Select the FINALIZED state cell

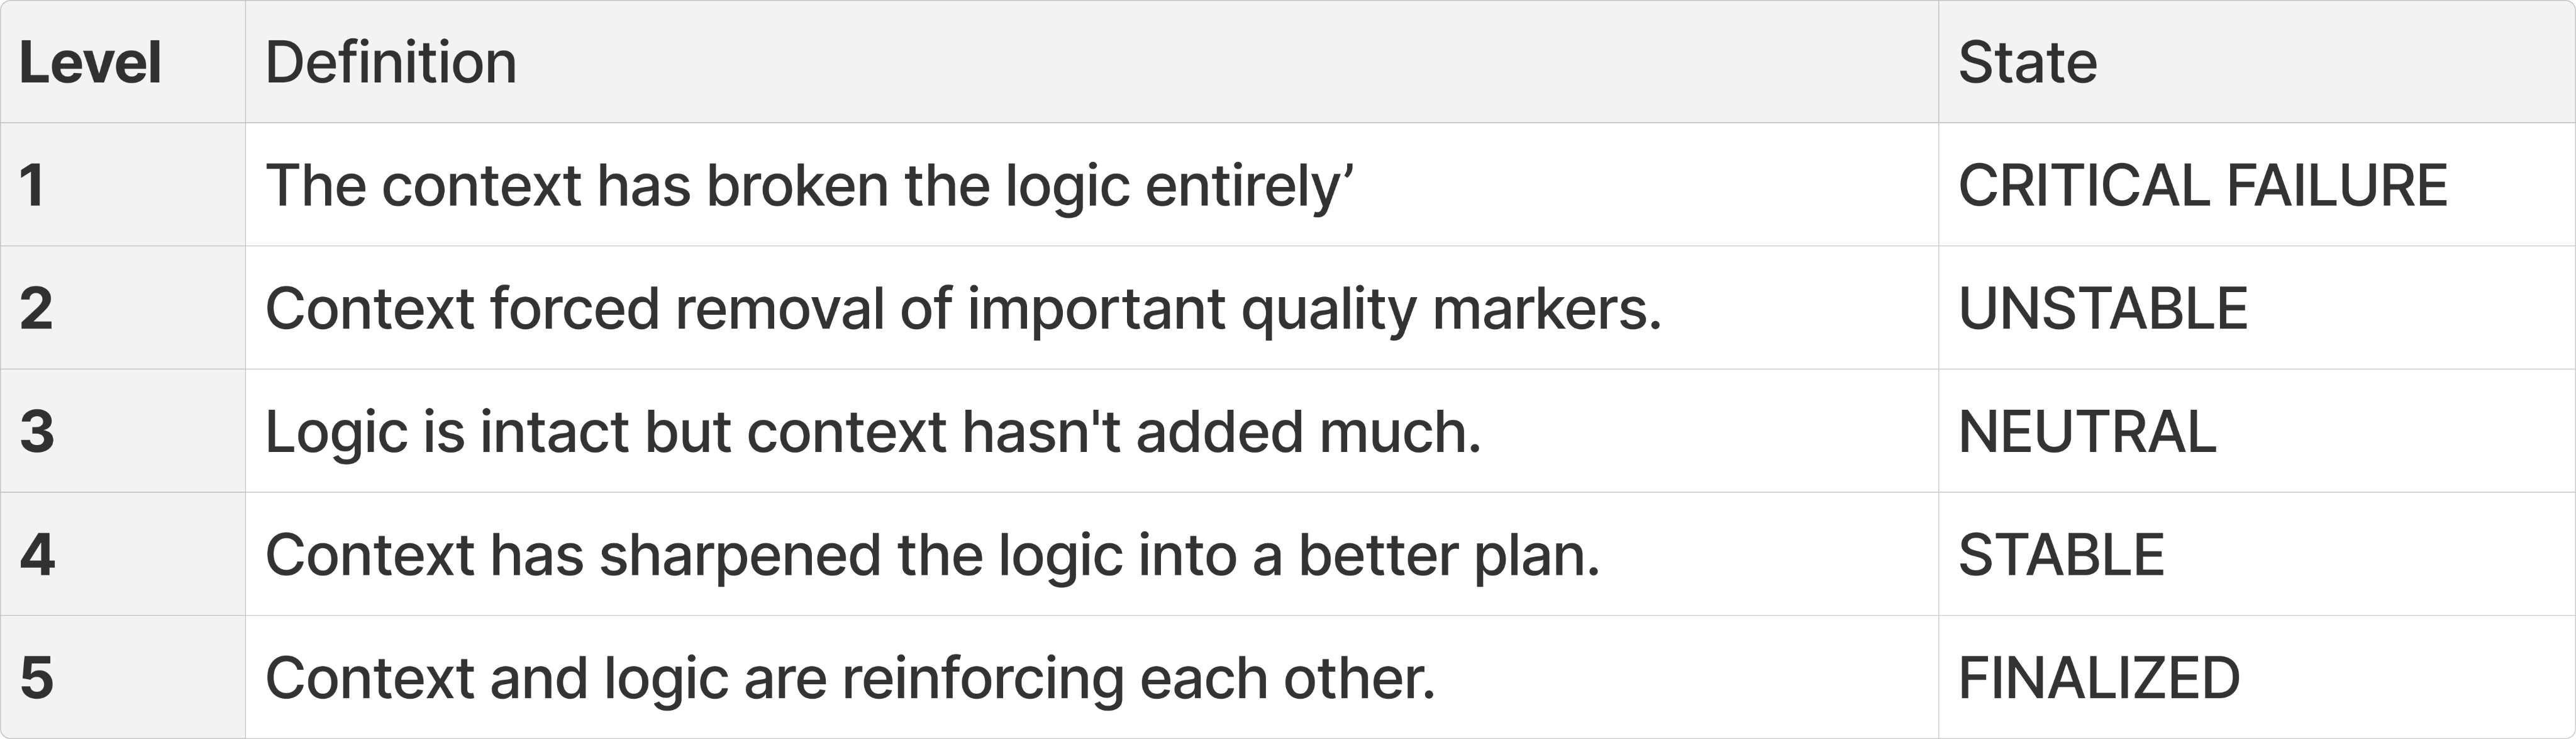click(2099, 678)
